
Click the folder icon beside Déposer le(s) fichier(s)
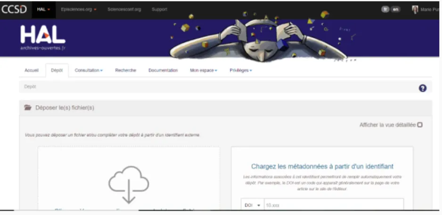tap(28, 107)
